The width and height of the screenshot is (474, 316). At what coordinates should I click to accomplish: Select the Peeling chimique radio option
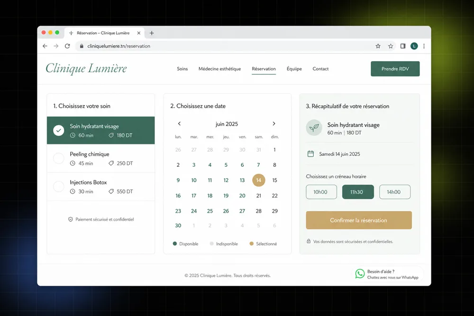tap(58, 158)
